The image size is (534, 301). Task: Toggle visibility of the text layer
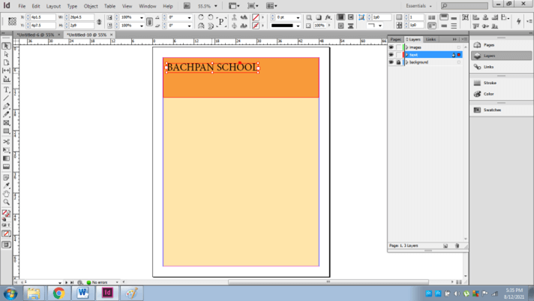[391, 55]
